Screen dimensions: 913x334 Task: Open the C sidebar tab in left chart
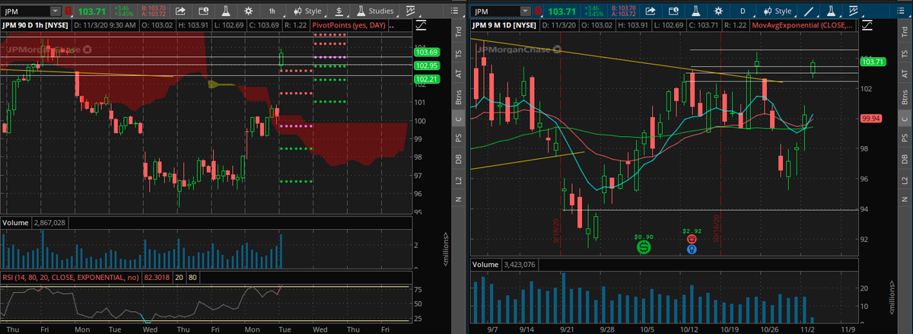point(458,119)
